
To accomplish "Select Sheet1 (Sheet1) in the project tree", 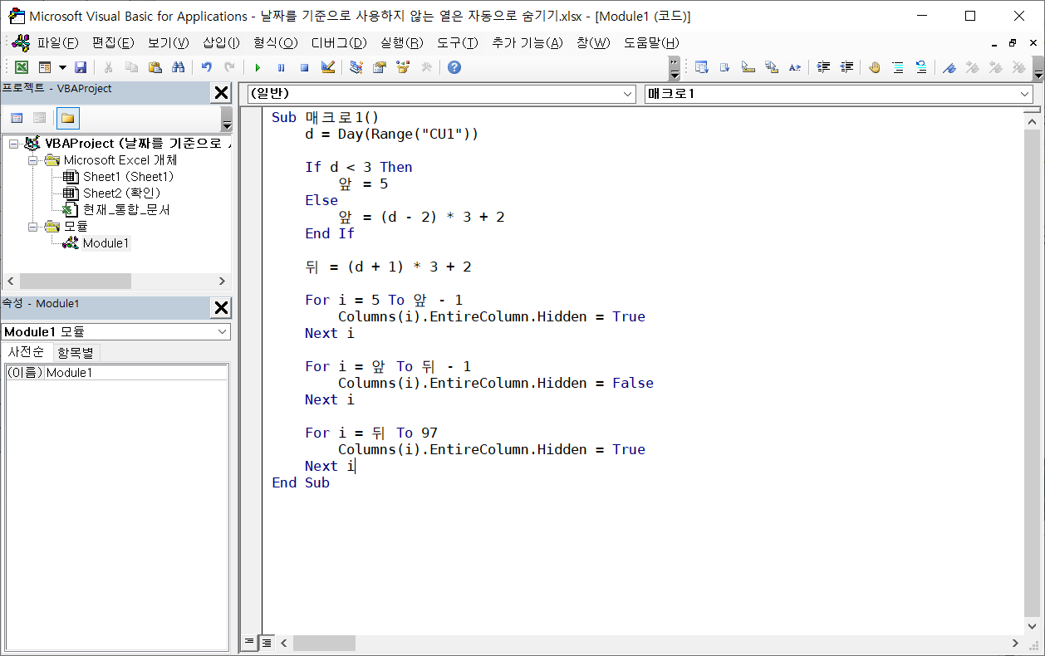I will click(x=128, y=177).
